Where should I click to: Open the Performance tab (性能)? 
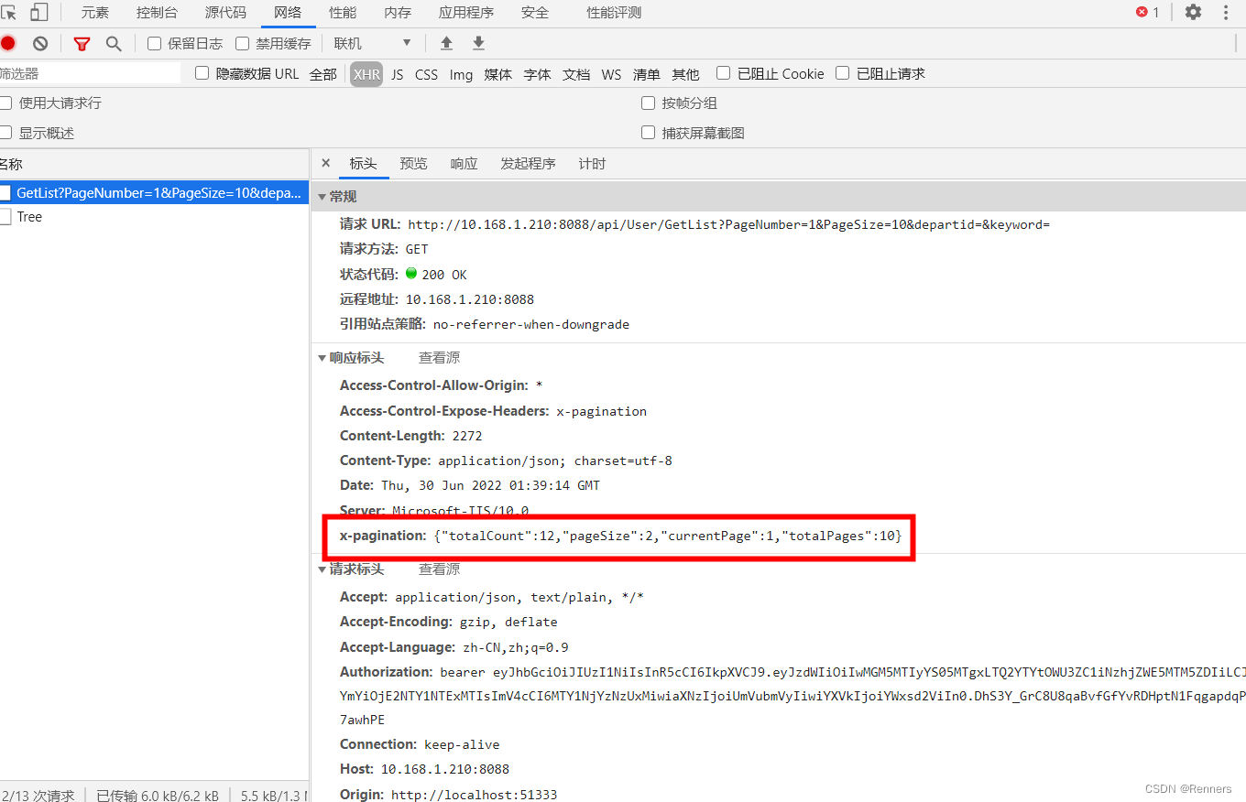[x=343, y=13]
